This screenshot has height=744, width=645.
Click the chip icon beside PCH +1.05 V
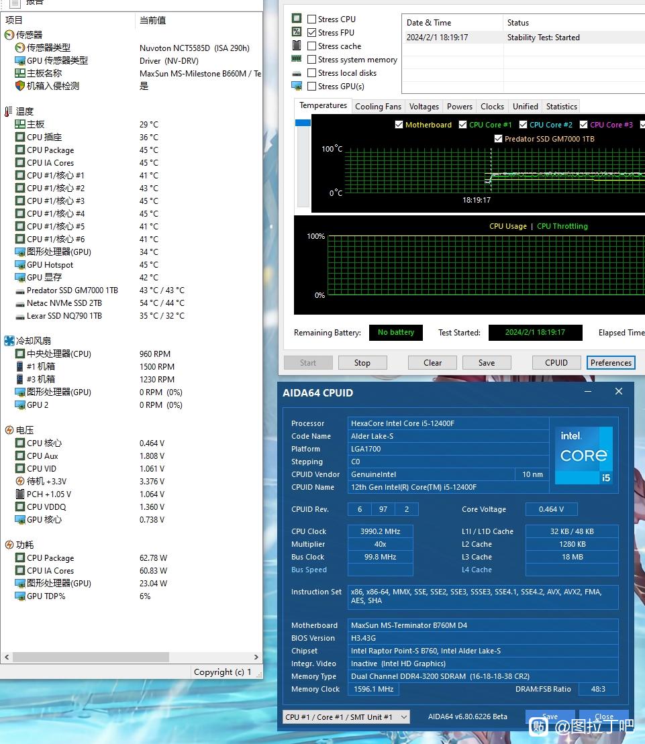point(20,494)
